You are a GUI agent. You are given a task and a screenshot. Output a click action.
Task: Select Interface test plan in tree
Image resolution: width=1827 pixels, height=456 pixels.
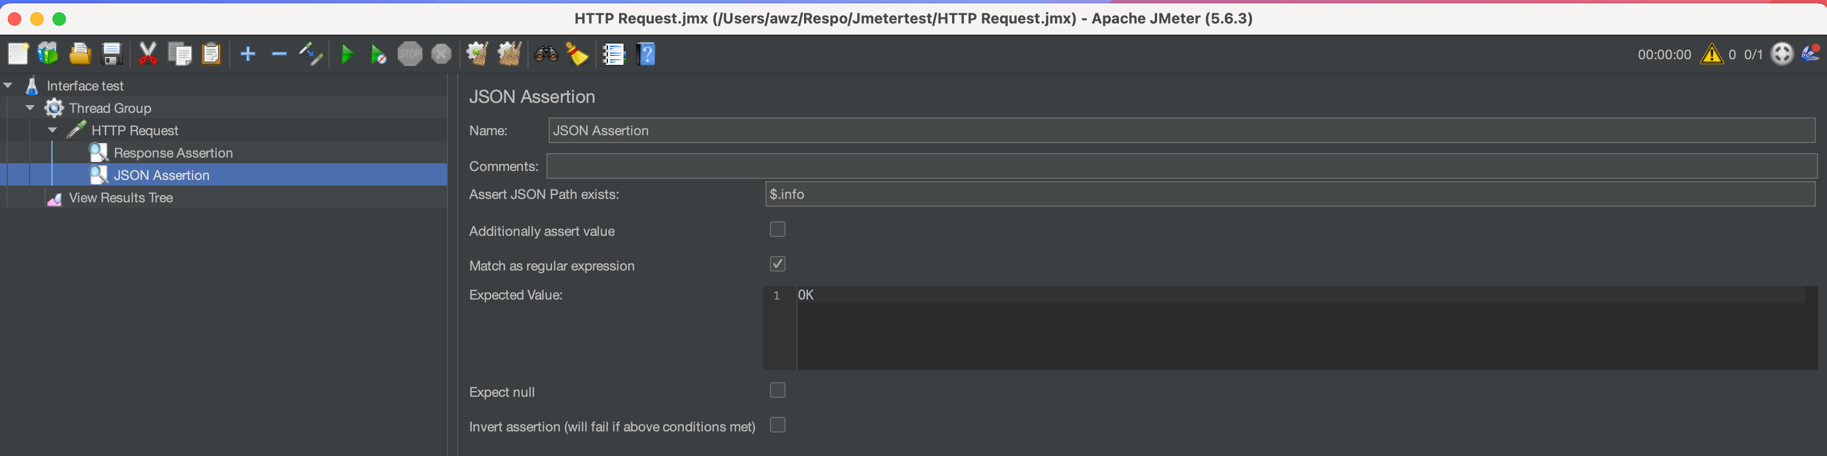point(85,86)
